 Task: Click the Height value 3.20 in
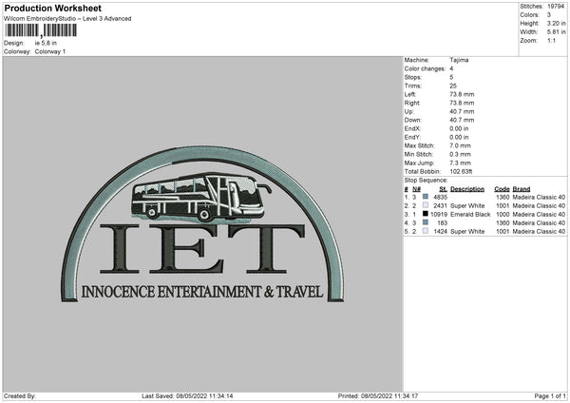[x=556, y=23]
